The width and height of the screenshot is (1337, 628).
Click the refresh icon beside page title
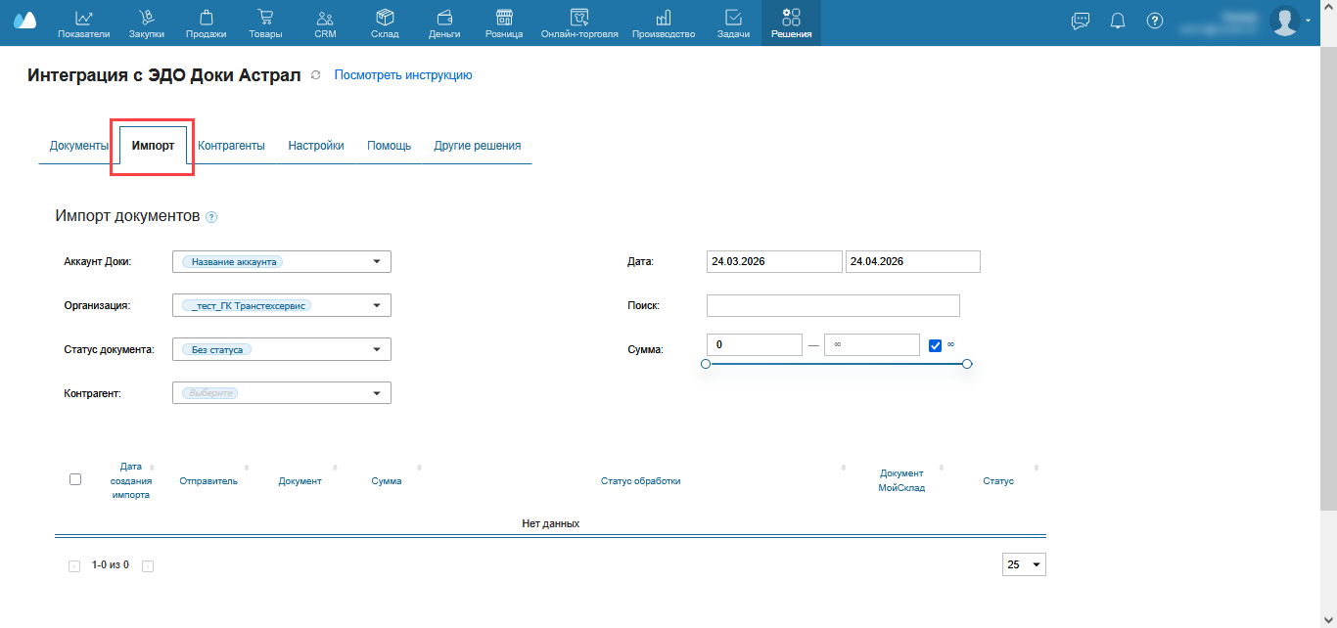pyautogui.click(x=315, y=75)
